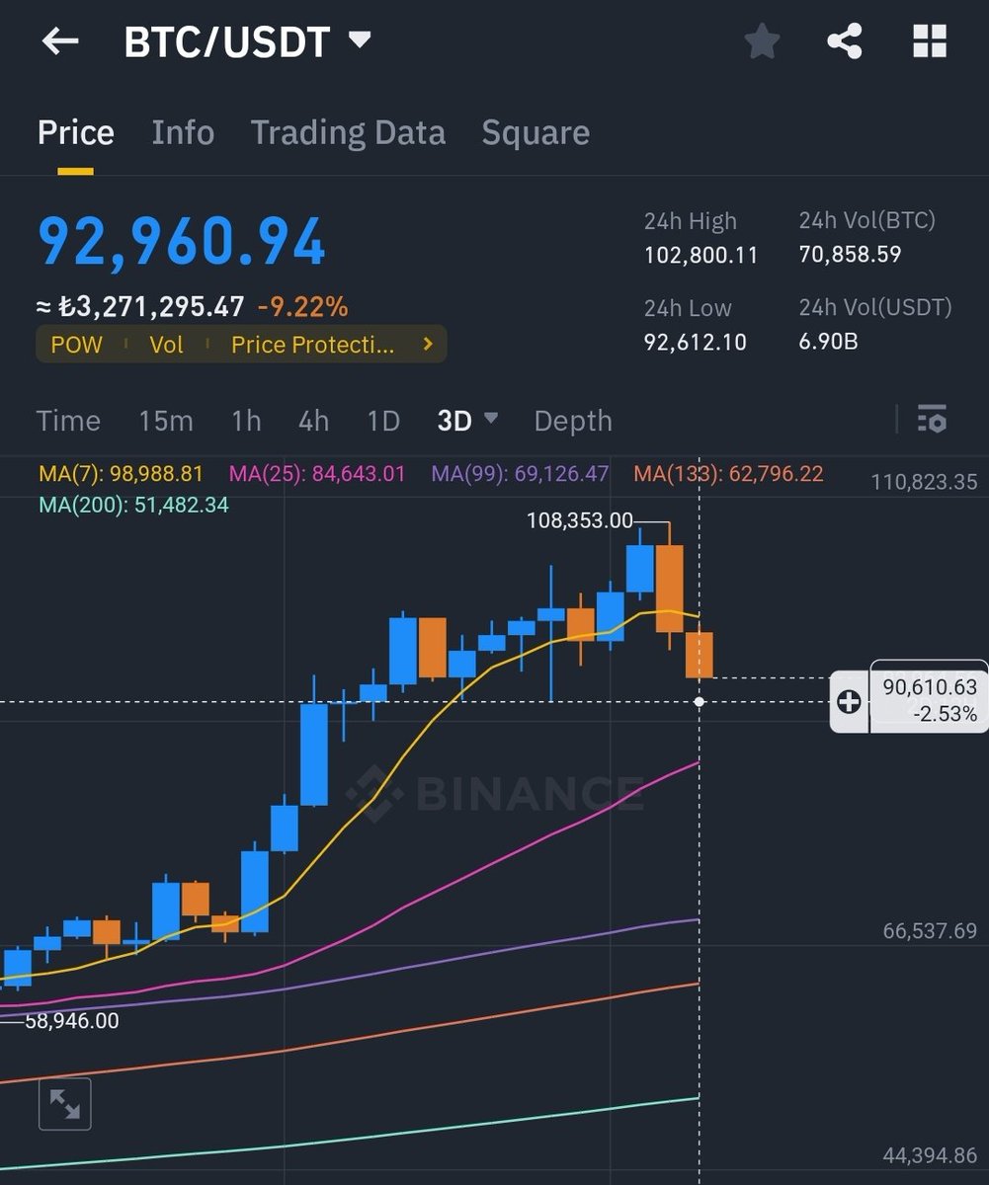Expand the 3D interval dropdown
This screenshot has width=989, height=1185.
tap(467, 421)
